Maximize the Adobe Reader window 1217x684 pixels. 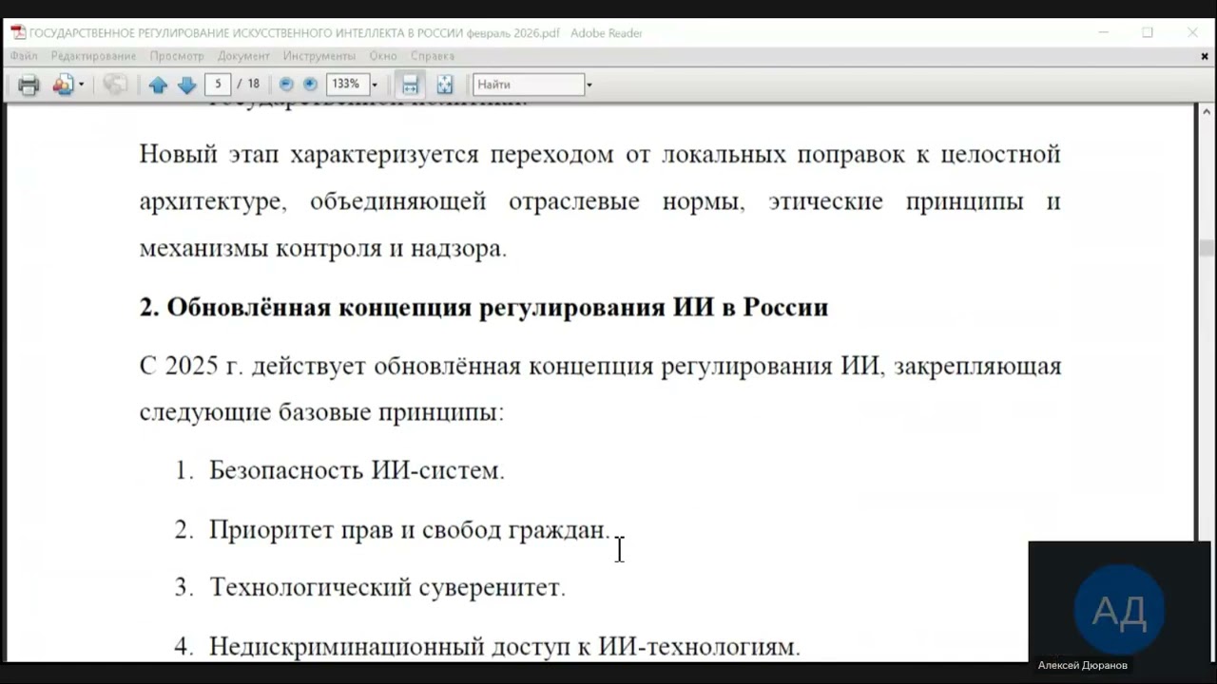(x=1148, y=32)
